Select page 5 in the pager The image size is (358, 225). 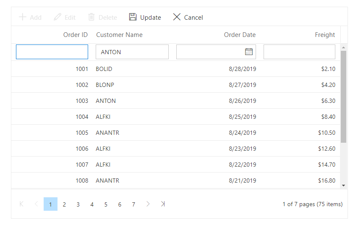click(x=106, y=204)
